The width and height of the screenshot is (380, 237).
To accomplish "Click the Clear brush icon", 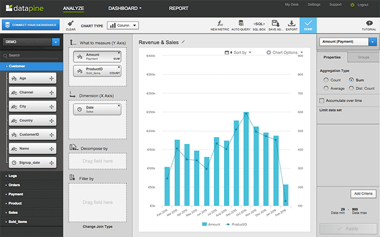I will pos(70,23).
